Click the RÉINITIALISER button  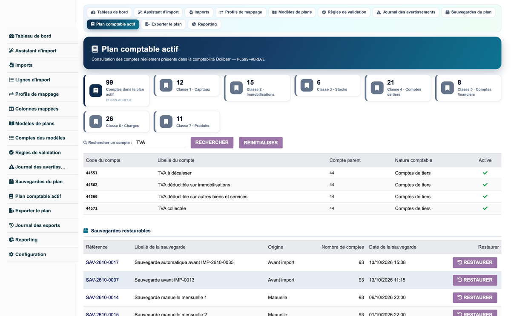pyautogui.click(x=261, y=142)
